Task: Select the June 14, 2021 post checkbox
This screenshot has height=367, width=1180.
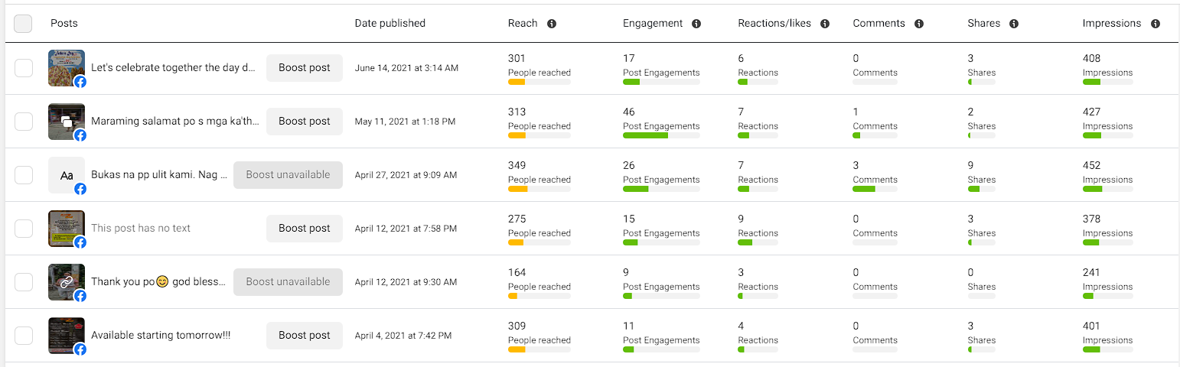Action: coord(24,67)
